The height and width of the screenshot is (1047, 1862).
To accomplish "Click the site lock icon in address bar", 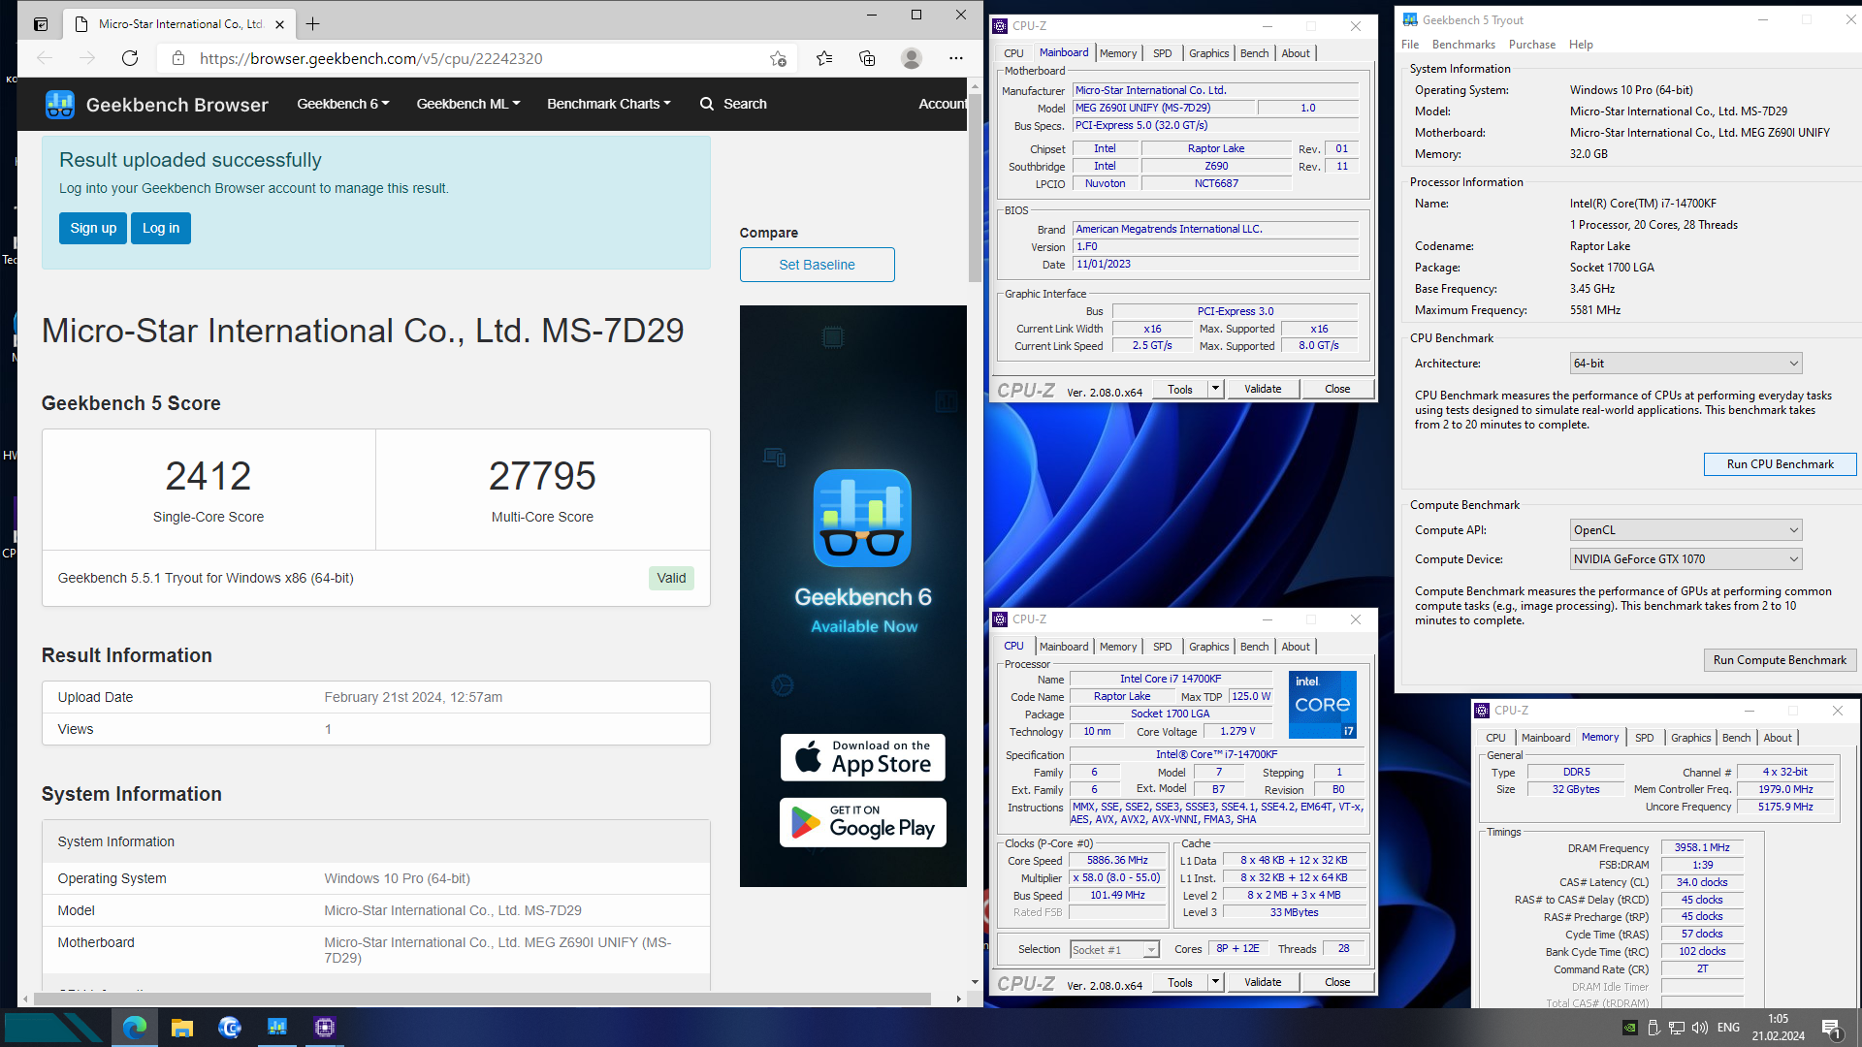I will click(178, 58).
